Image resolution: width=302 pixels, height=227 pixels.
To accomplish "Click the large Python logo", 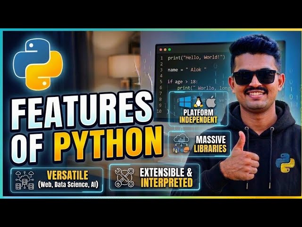I will click(38, 64).
